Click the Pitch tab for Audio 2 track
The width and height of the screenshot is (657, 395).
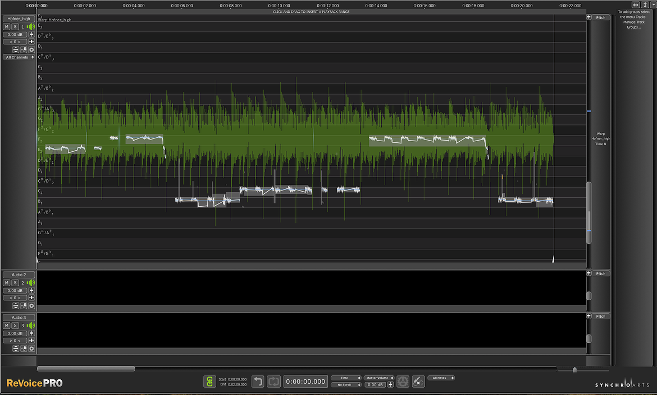[x=601, y=273]
